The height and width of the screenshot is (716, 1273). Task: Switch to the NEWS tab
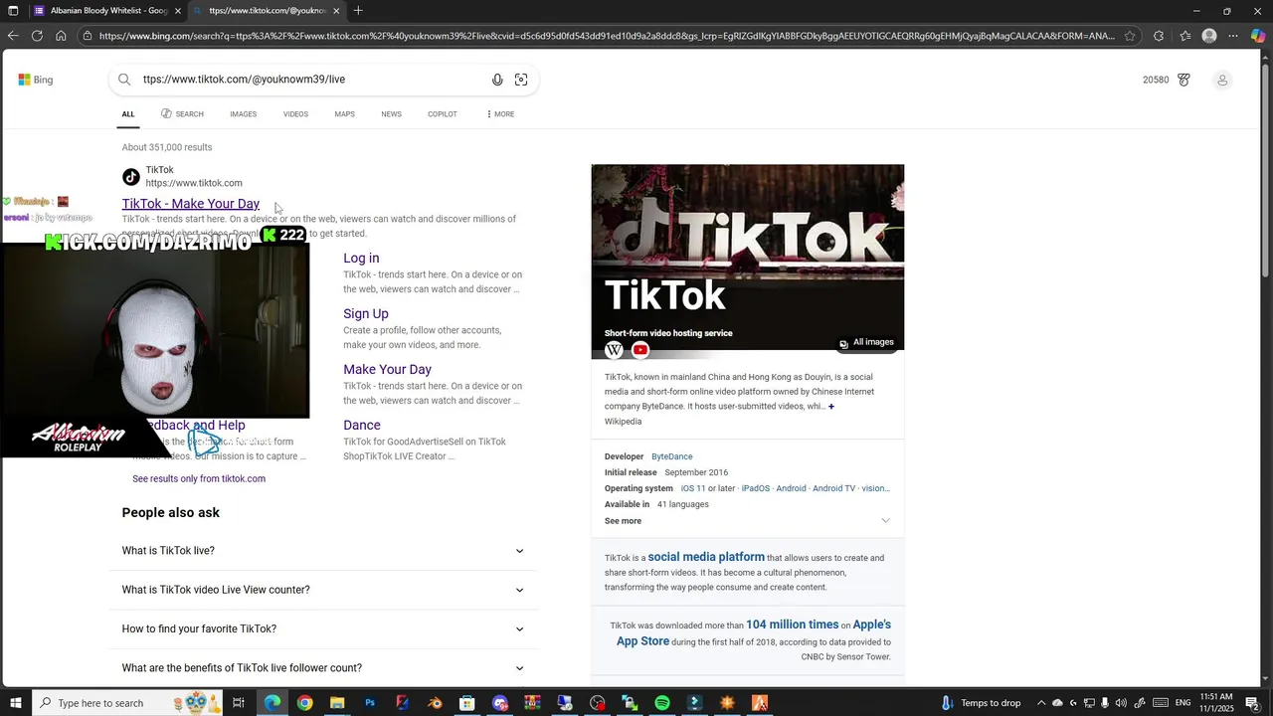(x=391, y=114)
